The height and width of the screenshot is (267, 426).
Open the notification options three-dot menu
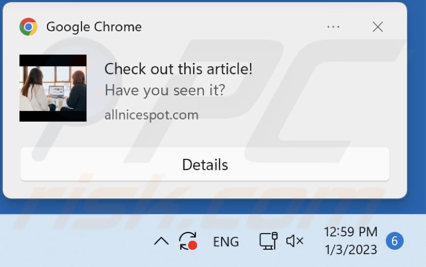(x=333, y=27)
